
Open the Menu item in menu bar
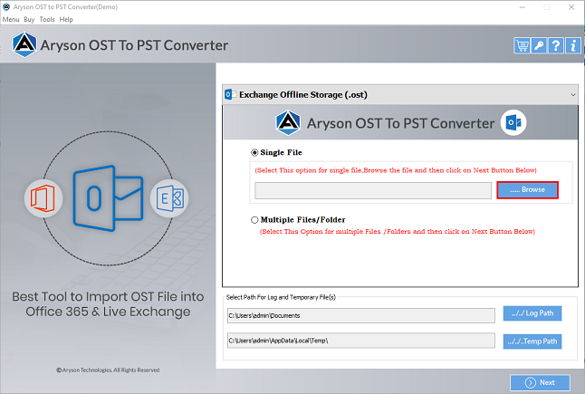(x=11, y=19)
